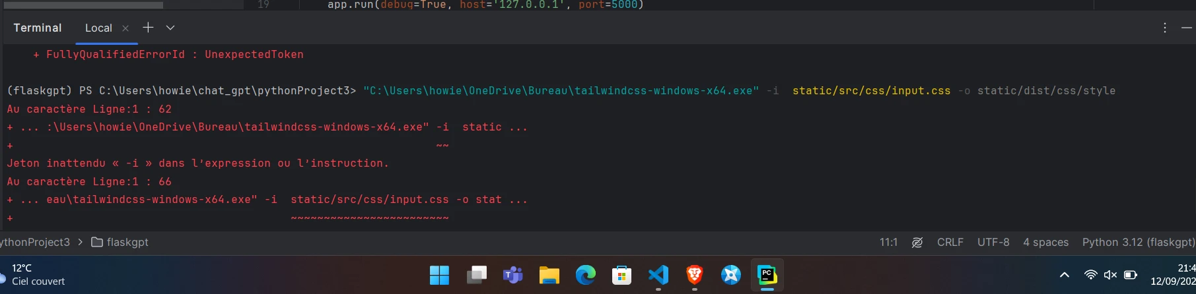Screen dimensions: 1196x294
Task: Click the Terminal panel title
Action: [x=38, y=28]
